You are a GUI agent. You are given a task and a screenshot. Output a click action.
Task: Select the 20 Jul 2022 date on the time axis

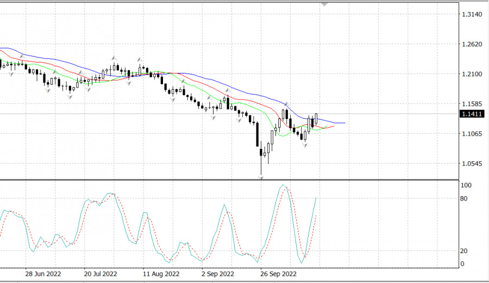point(101,274)
